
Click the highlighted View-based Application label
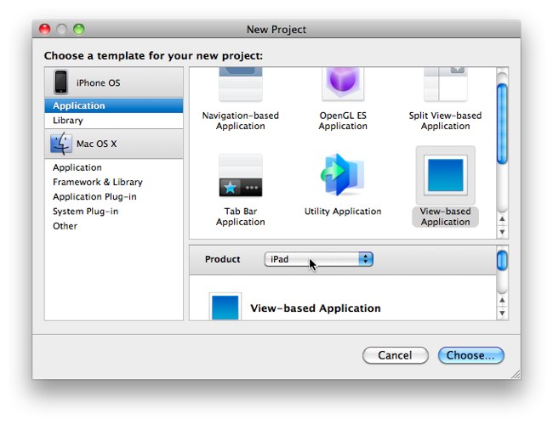(446, 217)
